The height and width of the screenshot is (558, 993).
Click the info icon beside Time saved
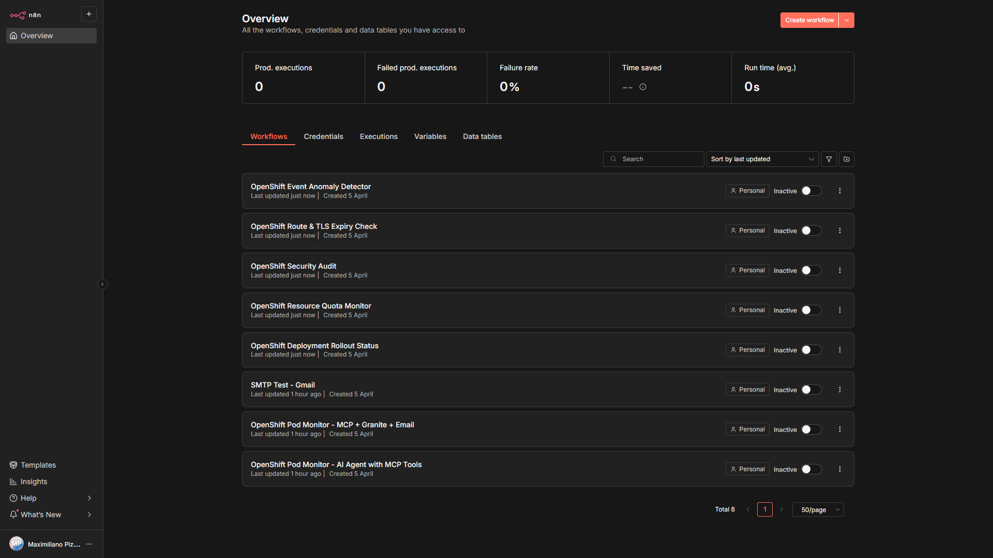point(642,87)
